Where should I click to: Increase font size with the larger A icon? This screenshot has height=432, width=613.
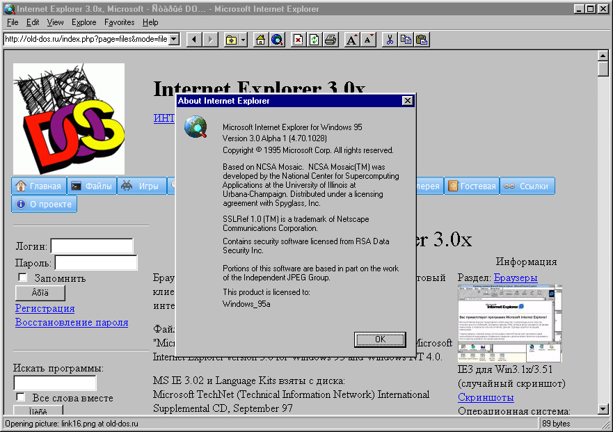[x=352, y=40]
